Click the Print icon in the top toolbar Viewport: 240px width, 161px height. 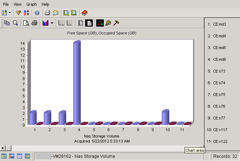click(47, 13)
